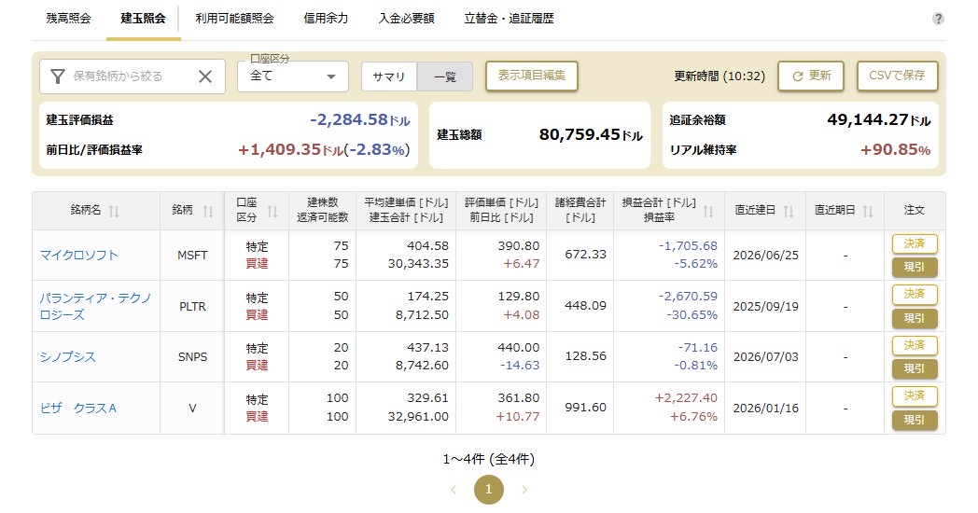
Task: Sort by 口座区分 column arrows
Action: pos(272,212)
